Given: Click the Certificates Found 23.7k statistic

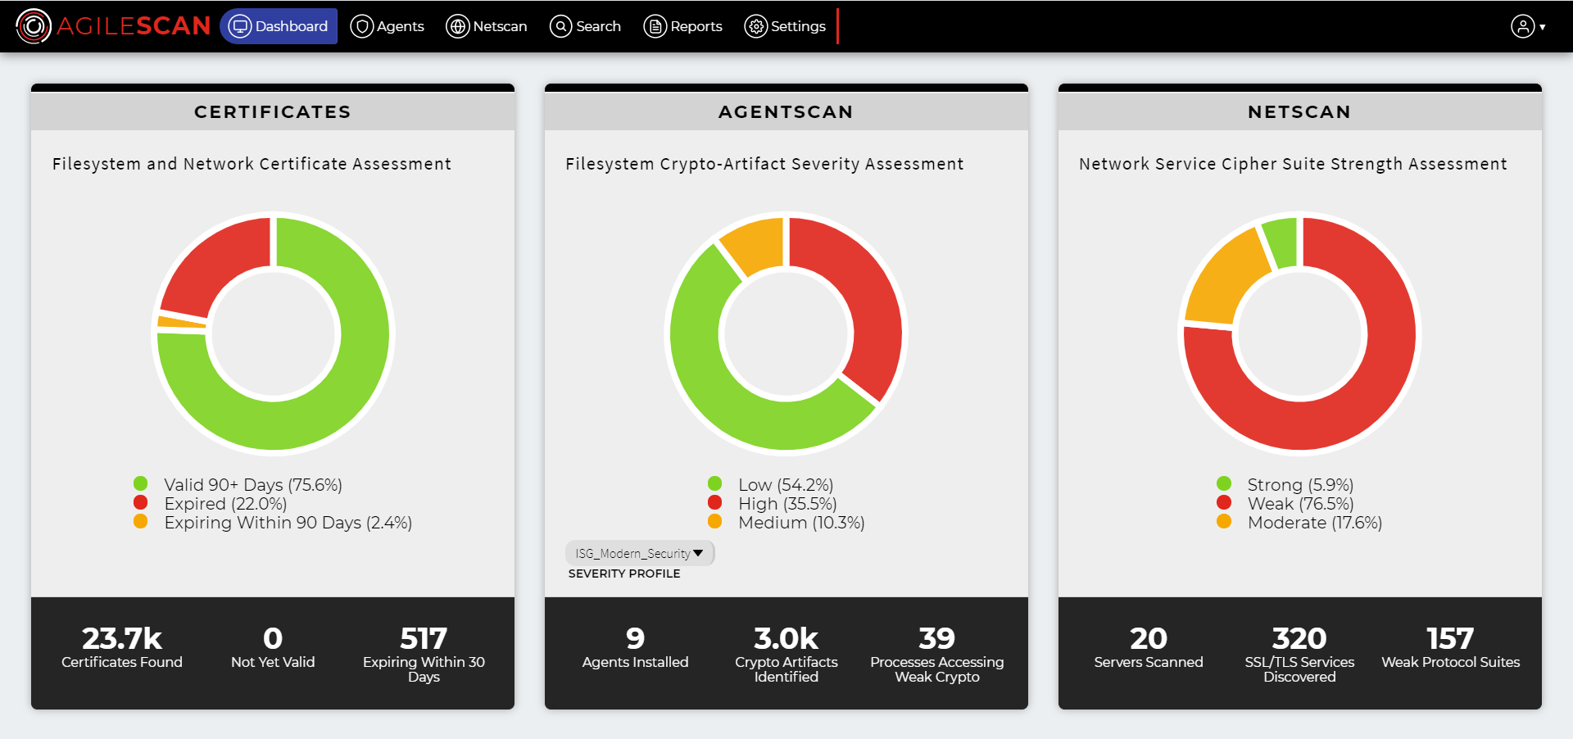Looking at the screenshot, I should coord(122,647).
